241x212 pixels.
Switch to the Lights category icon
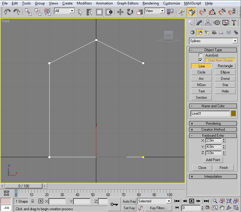tap(207, 33)
